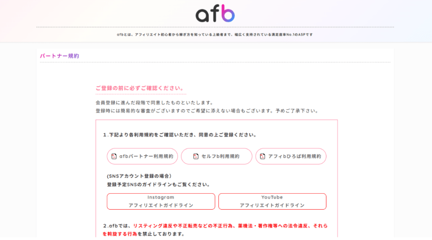Click the ご登録の前に必ずご確認ください heading
The image size is (432, 240).
tap(140, 88)
